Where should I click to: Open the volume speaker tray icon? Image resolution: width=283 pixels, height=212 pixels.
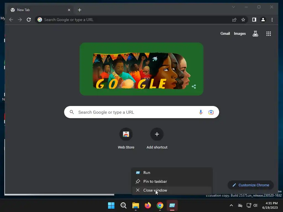pyautogui.click(x=255, y=205)
